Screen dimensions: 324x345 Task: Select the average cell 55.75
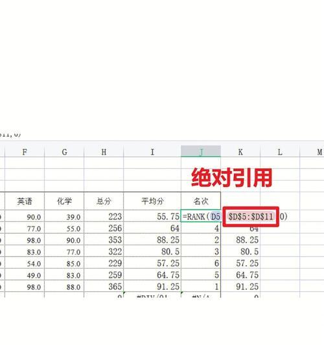coord(152,216)
